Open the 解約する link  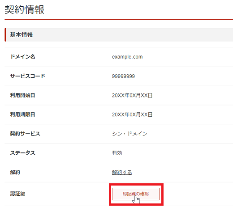coord(122,172)
